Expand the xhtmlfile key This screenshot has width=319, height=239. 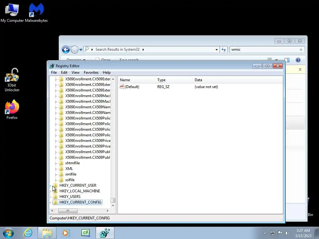pyautogui.click(x=56, y=163)
